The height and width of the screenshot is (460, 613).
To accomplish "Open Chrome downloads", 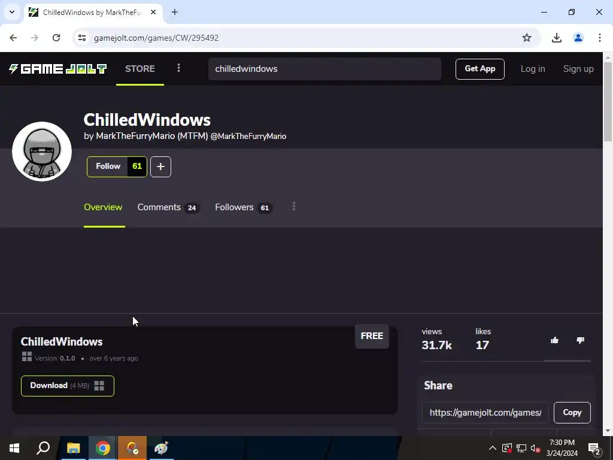I will click(x=557, y=38).
